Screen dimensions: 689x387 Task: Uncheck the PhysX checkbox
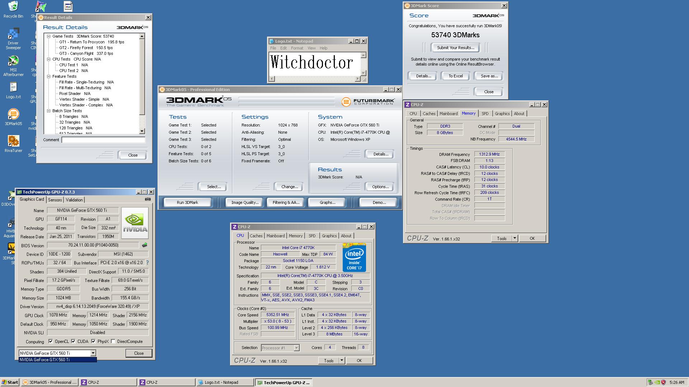click(93, 341)
